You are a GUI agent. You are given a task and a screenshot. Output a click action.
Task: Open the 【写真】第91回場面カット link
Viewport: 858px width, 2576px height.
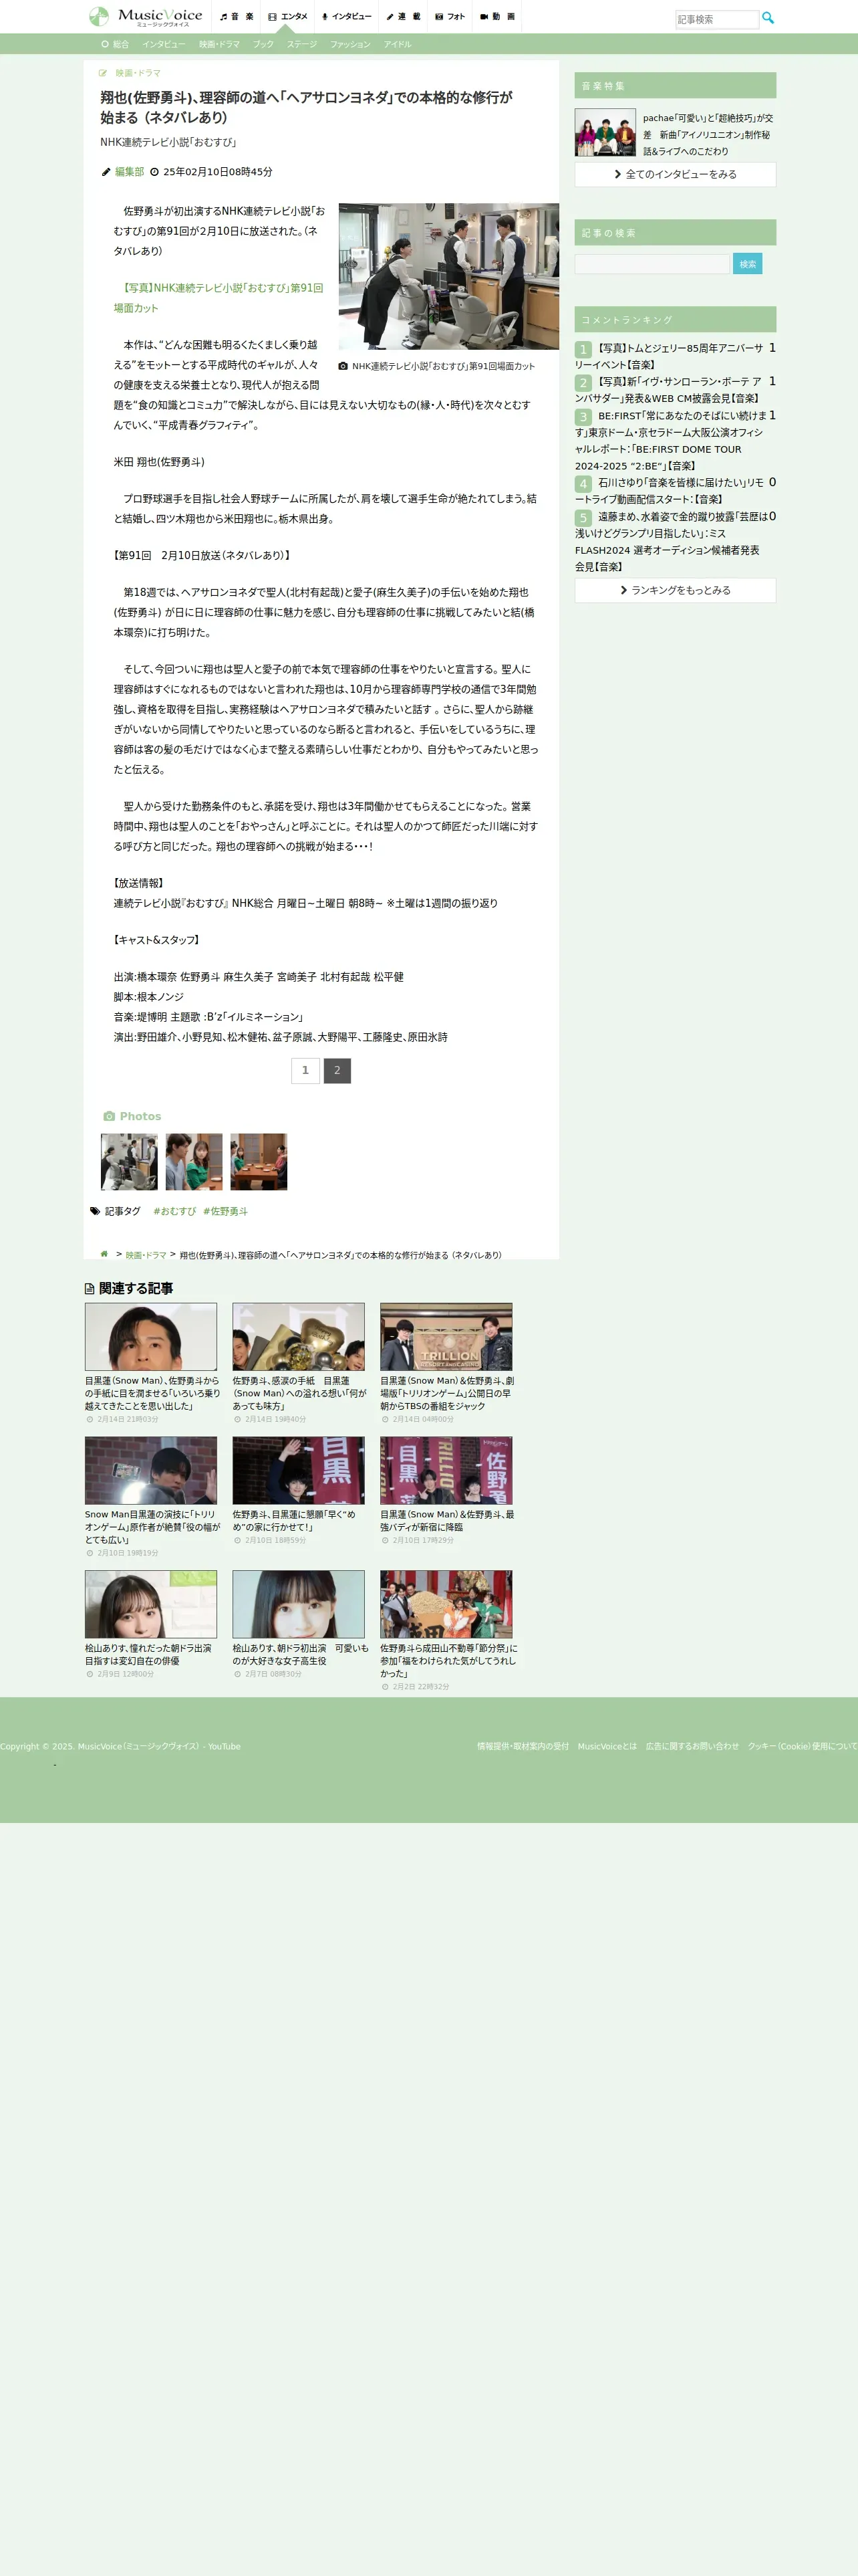pos(219,298)
